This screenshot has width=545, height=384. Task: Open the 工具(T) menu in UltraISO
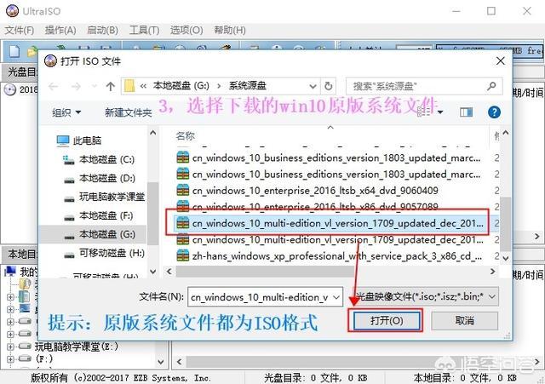click(144, 30)
